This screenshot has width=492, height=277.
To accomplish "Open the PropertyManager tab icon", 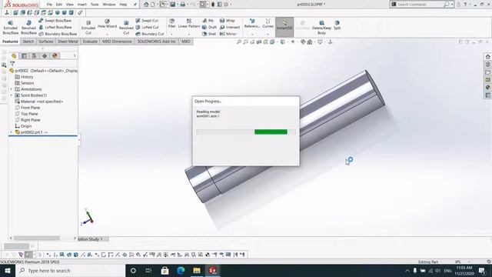I will [24, 56].
